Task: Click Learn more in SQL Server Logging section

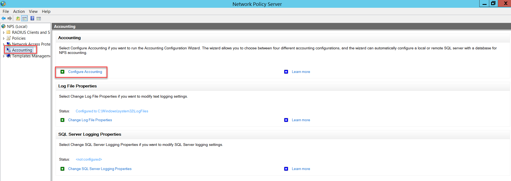Action: click(301, 169)
